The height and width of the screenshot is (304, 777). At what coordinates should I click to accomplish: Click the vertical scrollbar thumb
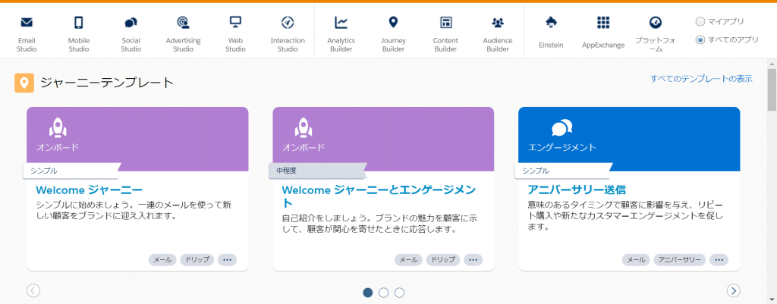pyautogui.click(x=772, y=89)
